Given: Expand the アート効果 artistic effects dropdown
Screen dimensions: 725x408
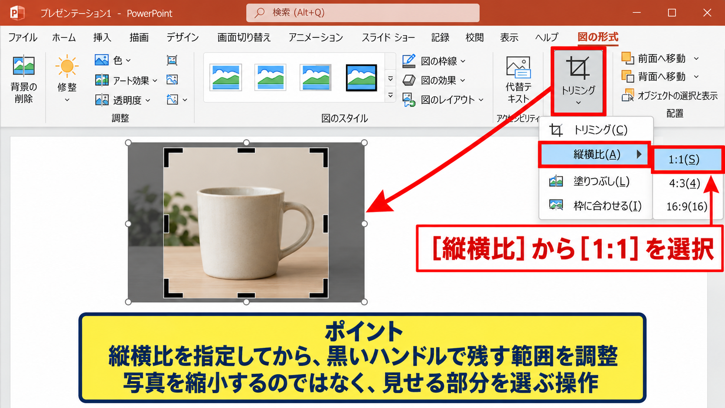Looking at the screenshot, I should (x=155, y=81).
